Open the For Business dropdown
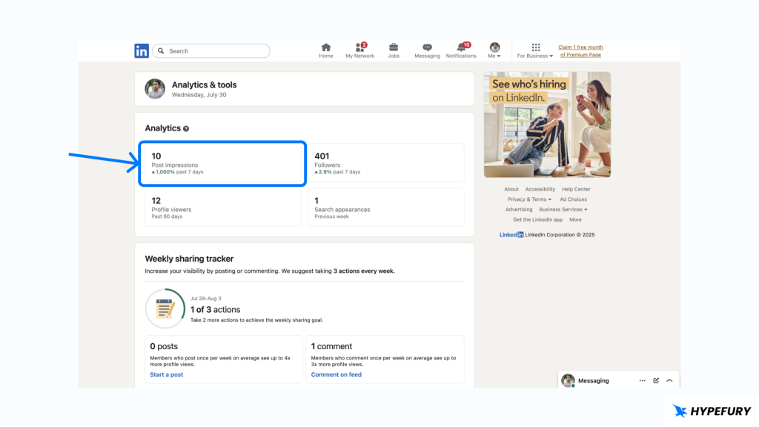Viewport: 759px width, 427px height. pyautogui.click(x=536, y=50)
